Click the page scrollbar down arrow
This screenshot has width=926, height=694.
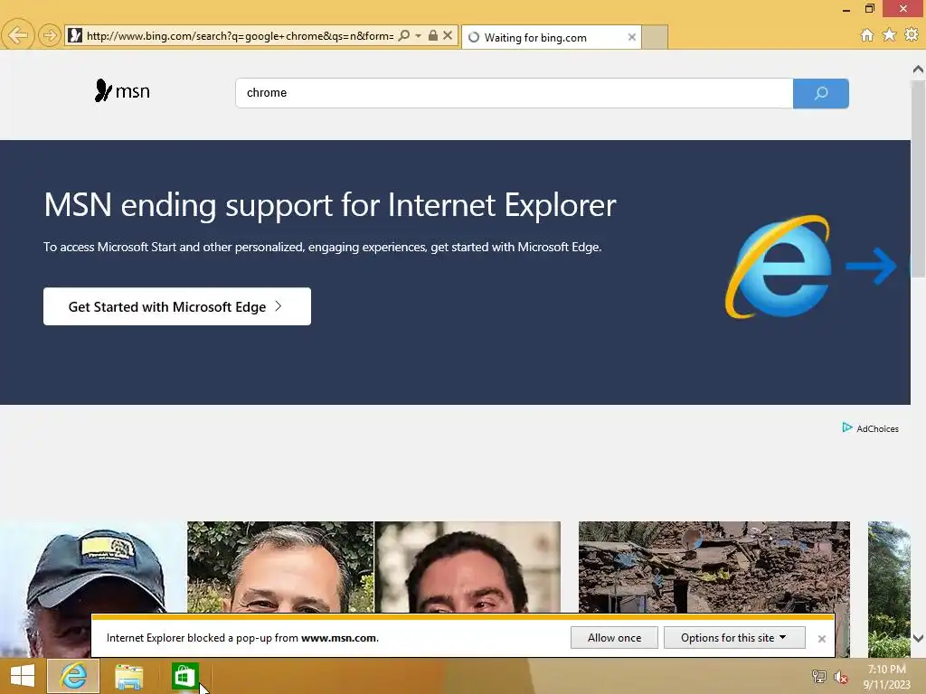(919, 638)
